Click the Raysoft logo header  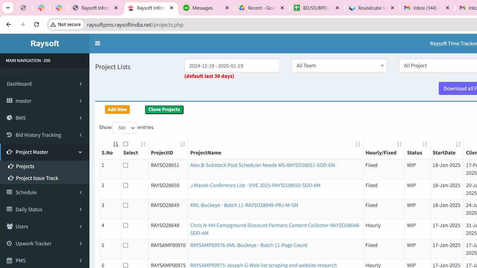[45, 43]
